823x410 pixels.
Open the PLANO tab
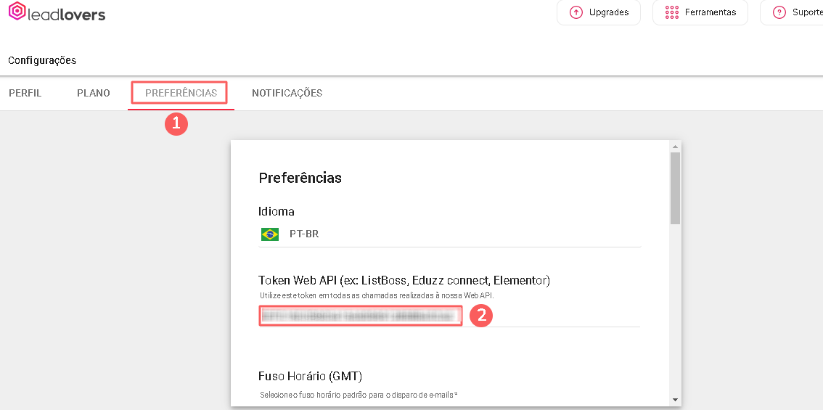(94, 93)
